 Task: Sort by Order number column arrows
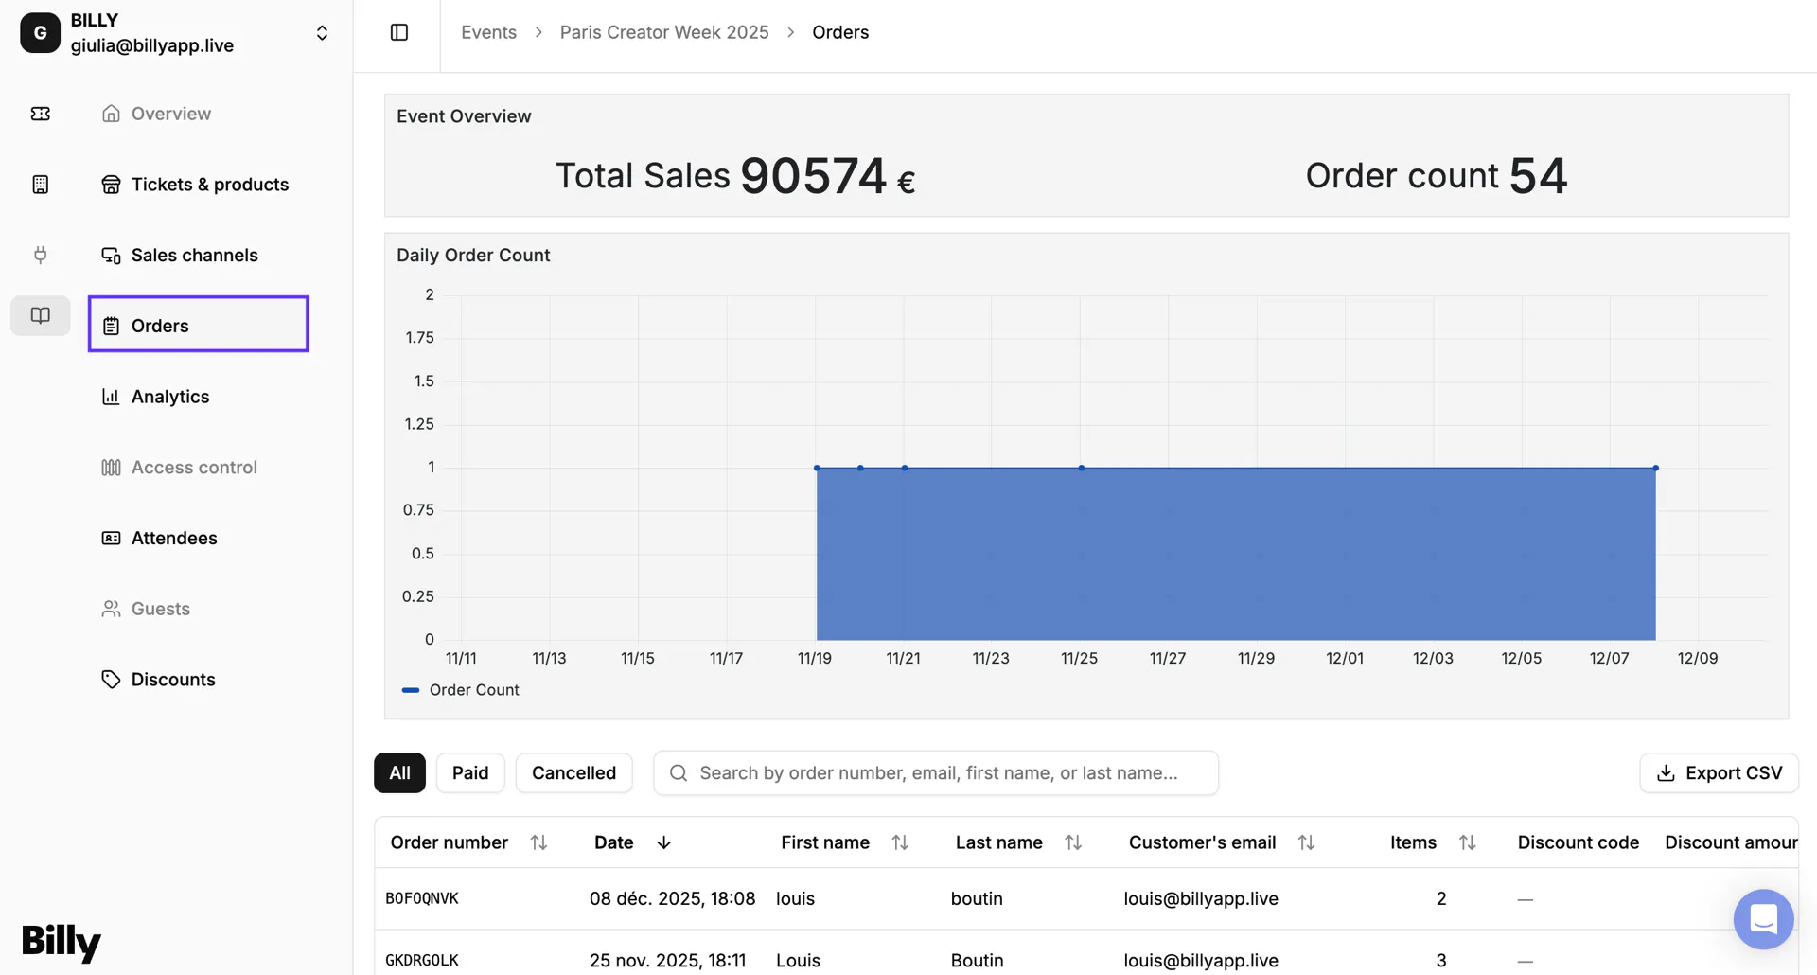point(538,842)
